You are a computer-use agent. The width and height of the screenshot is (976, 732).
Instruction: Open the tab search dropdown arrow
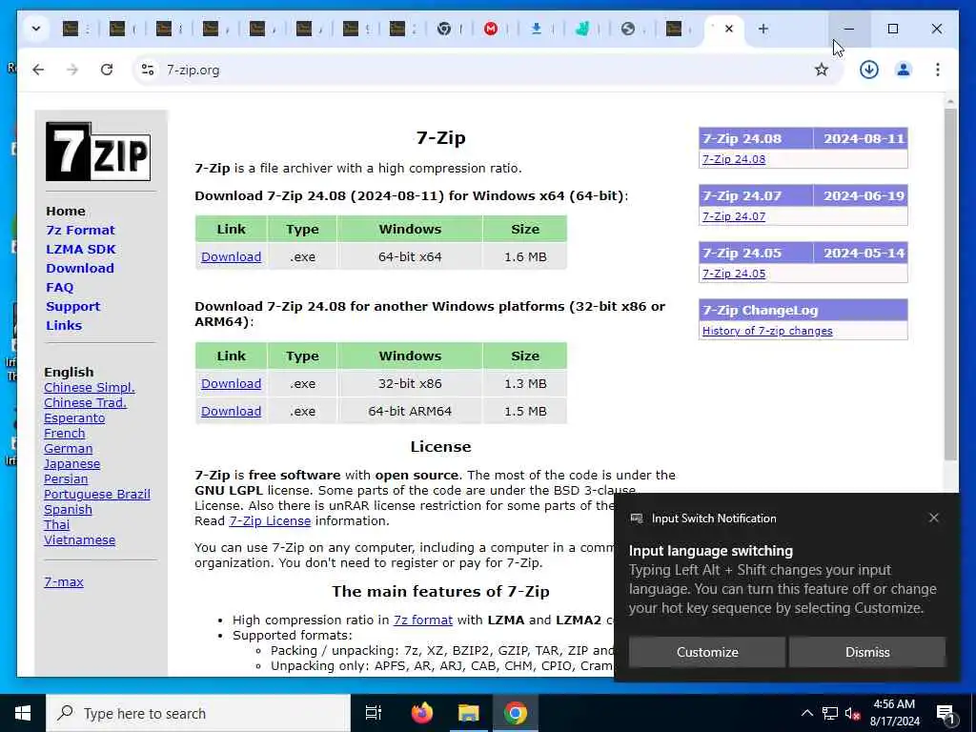click(x=36, y=29)
